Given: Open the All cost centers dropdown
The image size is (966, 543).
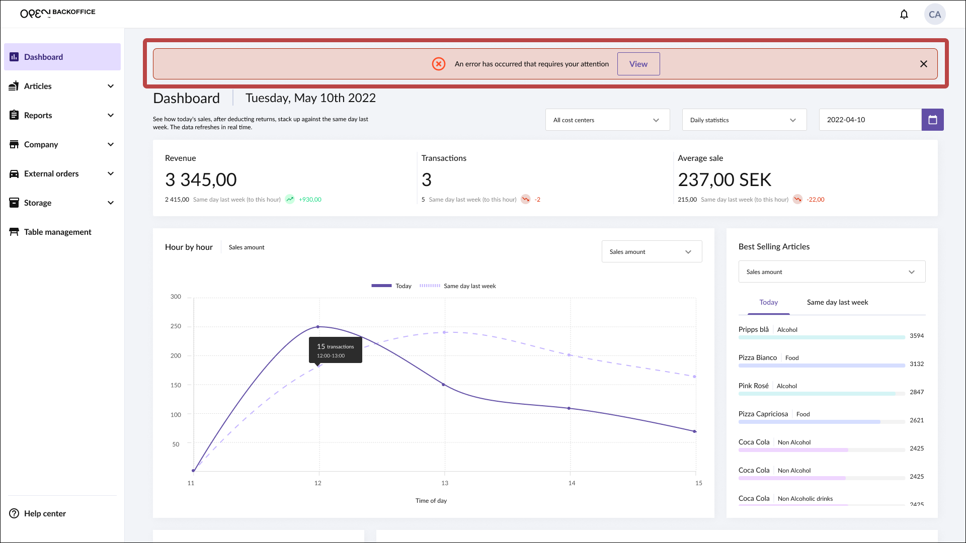Looking at the screenshot, I should (607, 120).
